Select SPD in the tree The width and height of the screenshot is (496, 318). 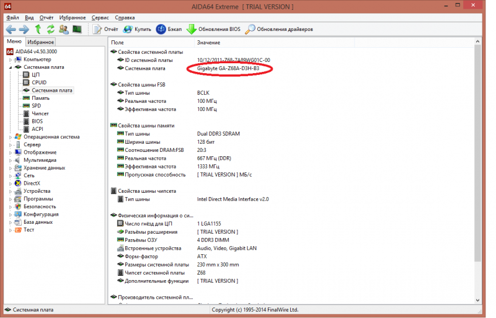click(x=36, y=105)
